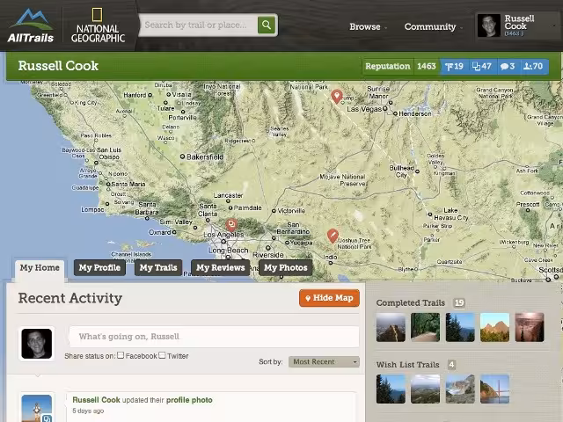The height and width of the screenshot is (422, 563).
Task: Expand the Browse menu
Action: point(368,27)
